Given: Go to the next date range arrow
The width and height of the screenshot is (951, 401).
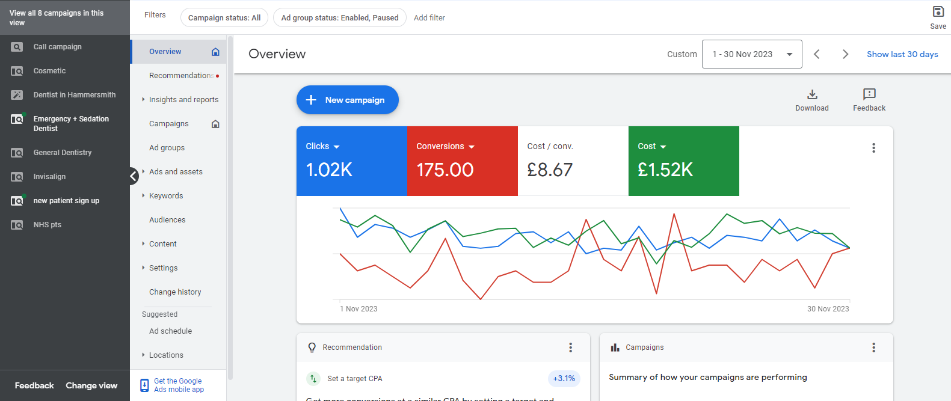Looking at the screenshot, I should click(x=845, y=54).
